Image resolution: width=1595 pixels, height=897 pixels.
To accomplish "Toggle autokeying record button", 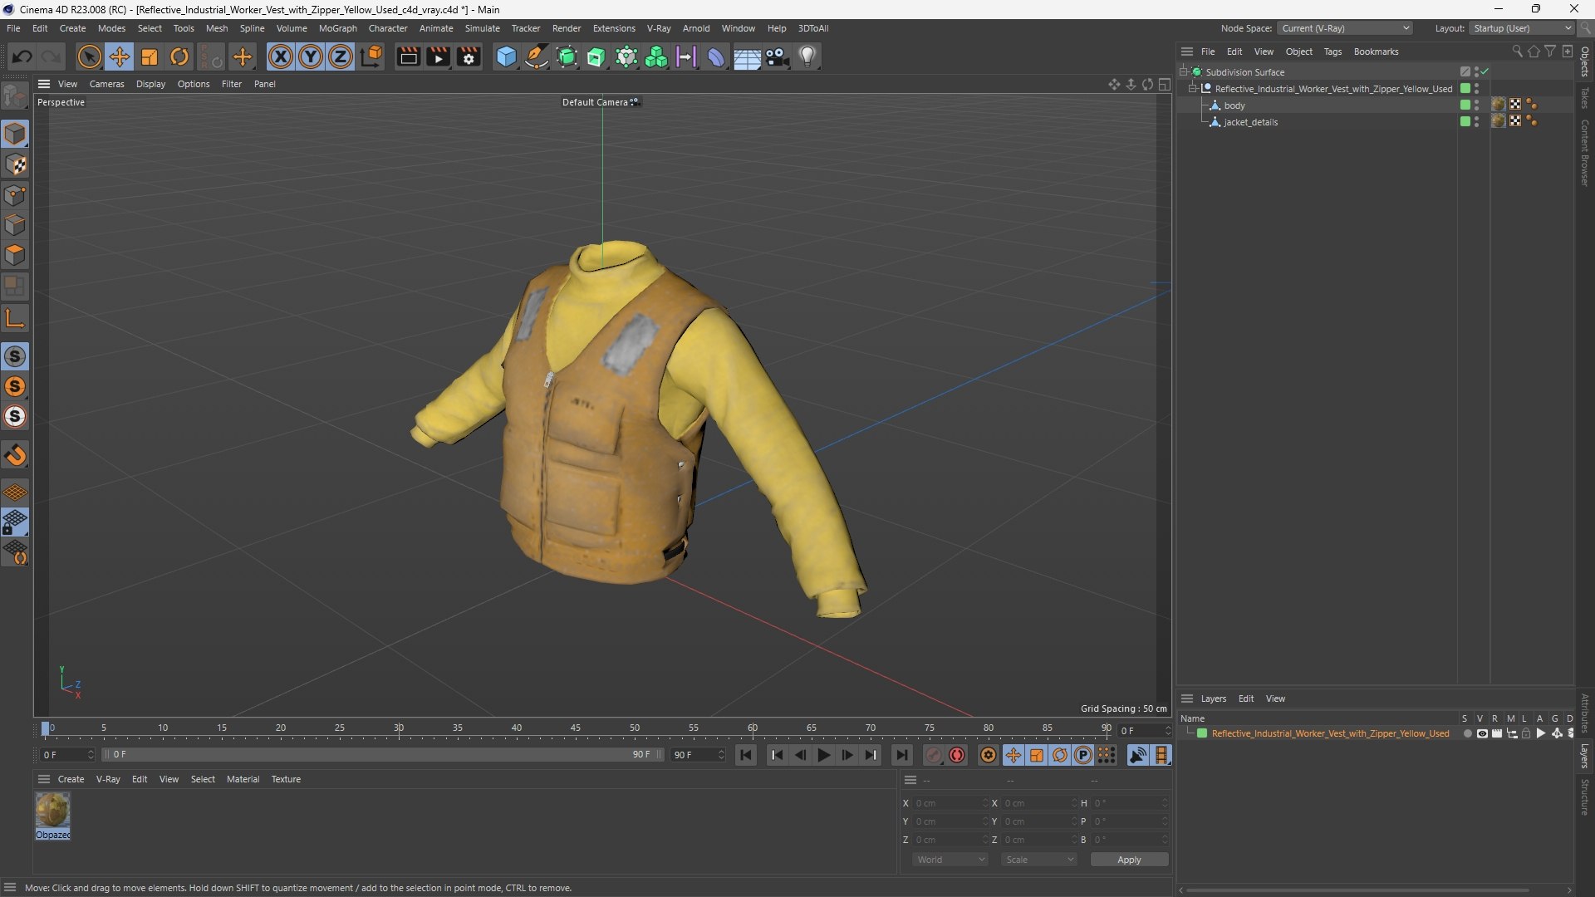I will click(x=957, y=755).
